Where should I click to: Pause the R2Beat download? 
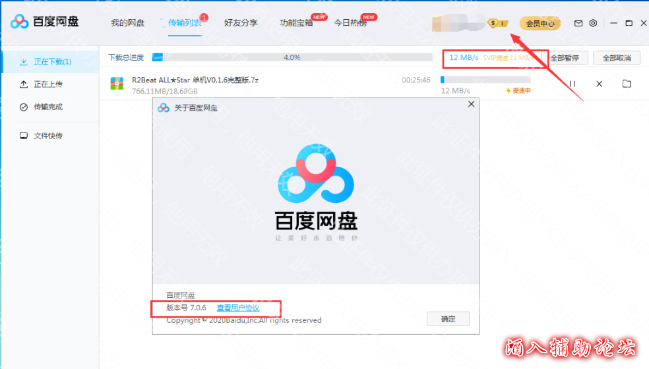pos(572,84)
